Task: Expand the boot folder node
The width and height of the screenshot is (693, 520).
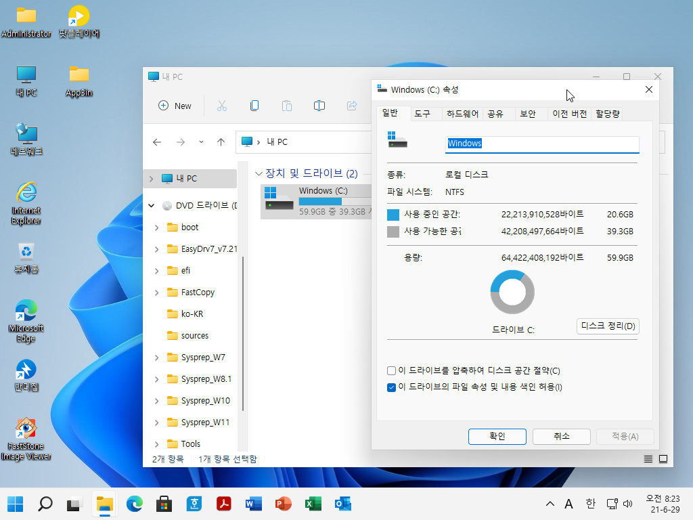Action: coord(156,227)
